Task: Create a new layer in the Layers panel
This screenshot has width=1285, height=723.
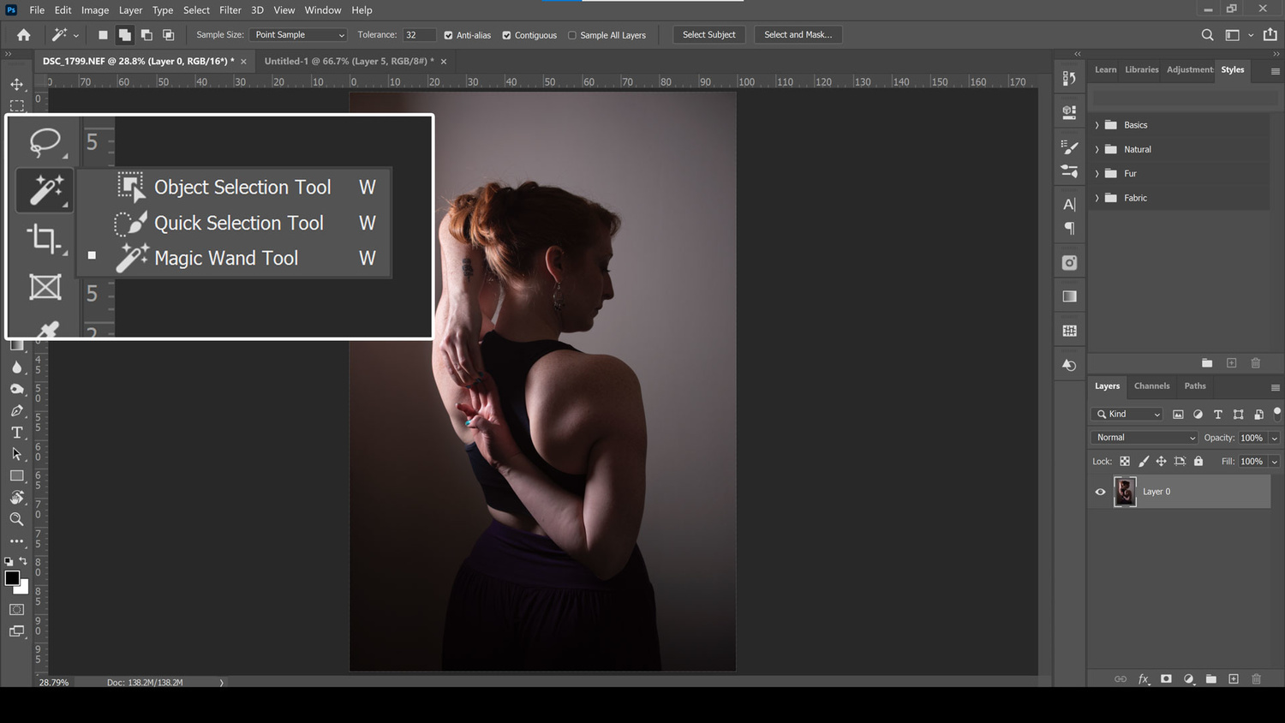Action: (x=1234, y=678)
